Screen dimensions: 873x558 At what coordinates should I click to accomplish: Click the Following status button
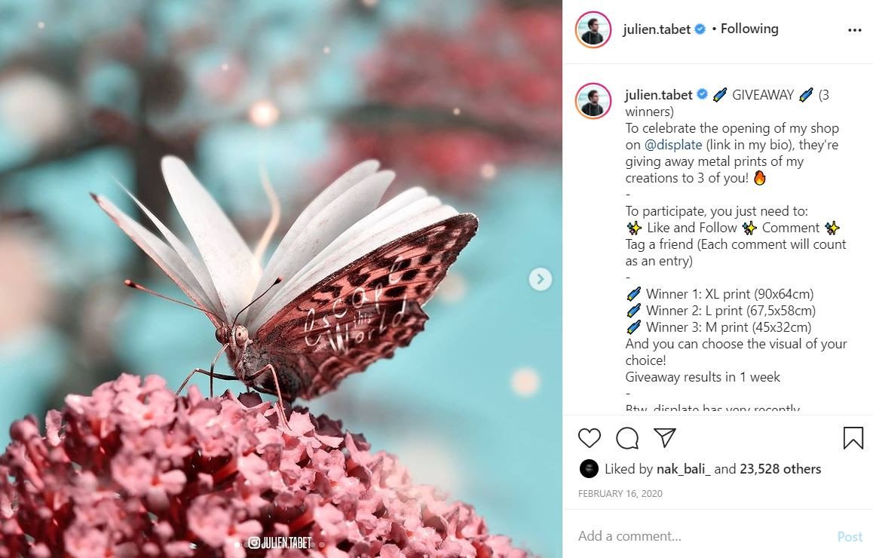(749, 29)
